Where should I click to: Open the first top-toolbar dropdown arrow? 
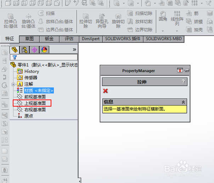pyautogui.click(x=124, y=3)
